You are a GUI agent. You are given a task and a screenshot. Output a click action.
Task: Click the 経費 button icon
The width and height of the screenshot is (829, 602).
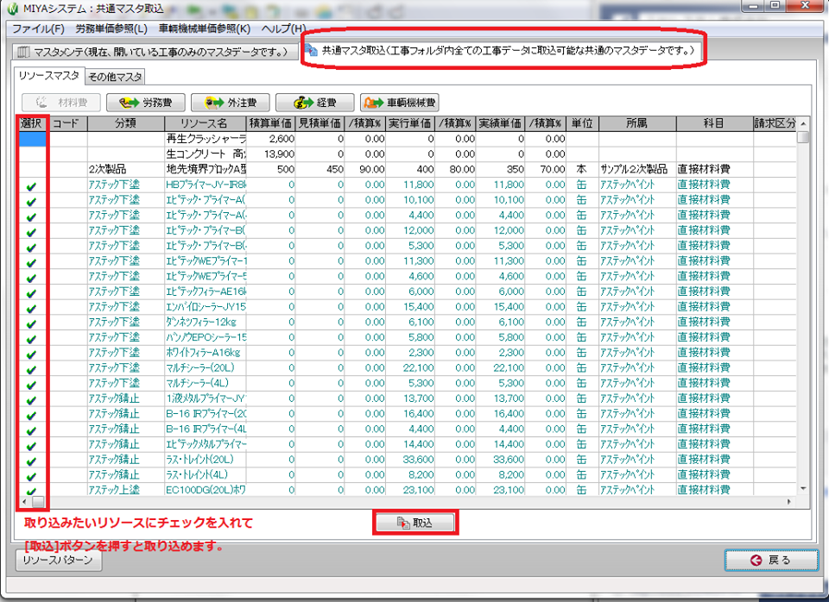click(303, 103)
